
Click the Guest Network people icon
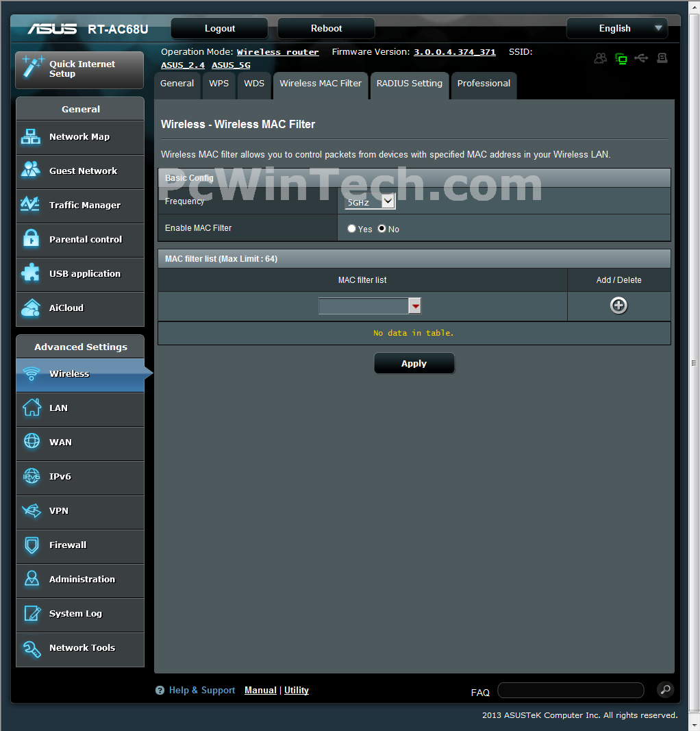pyautogui.click(x=31, y=170)
